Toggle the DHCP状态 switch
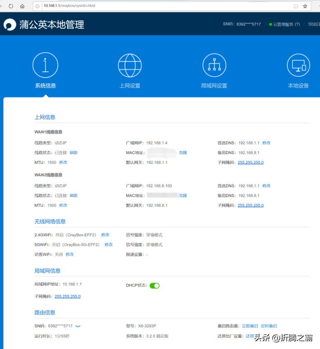 [155, 285]
